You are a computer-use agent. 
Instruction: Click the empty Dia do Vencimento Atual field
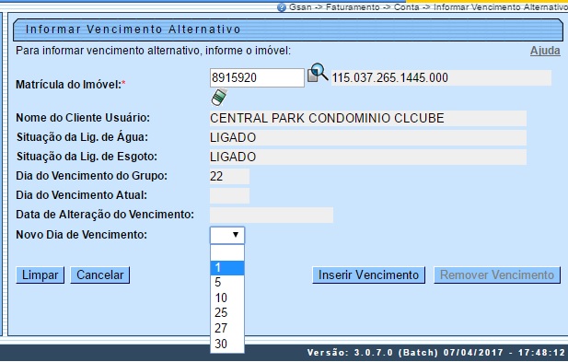click(229, 195)
